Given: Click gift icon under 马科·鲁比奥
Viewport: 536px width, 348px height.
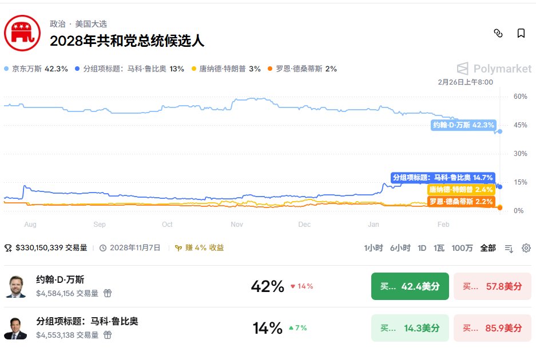Looking at the screenshot, I should click(108, 335).
